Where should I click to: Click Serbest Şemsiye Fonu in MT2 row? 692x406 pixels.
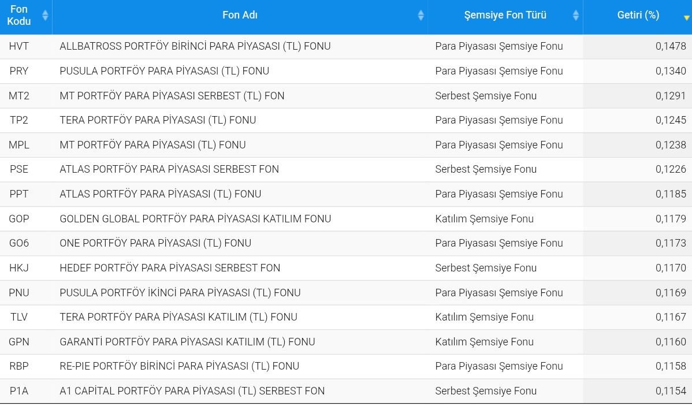(486, 96)
